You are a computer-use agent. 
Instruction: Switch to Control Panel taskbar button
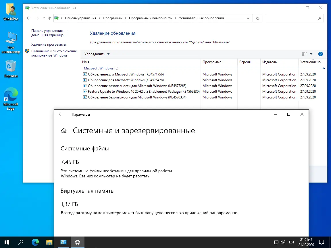tap(63, 242)
